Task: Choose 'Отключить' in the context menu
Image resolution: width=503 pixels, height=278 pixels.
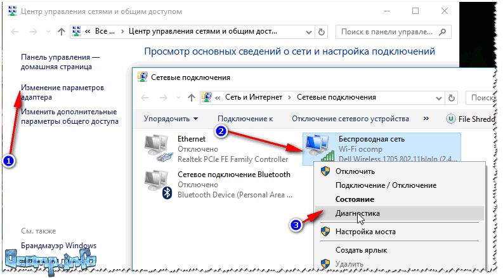Action: click(400, 171)
